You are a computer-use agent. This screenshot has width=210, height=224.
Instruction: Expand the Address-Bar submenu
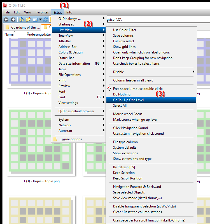point(79,47)
